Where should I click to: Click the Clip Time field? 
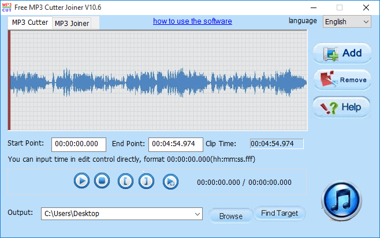pyautogui.click(x=277, y=144)
